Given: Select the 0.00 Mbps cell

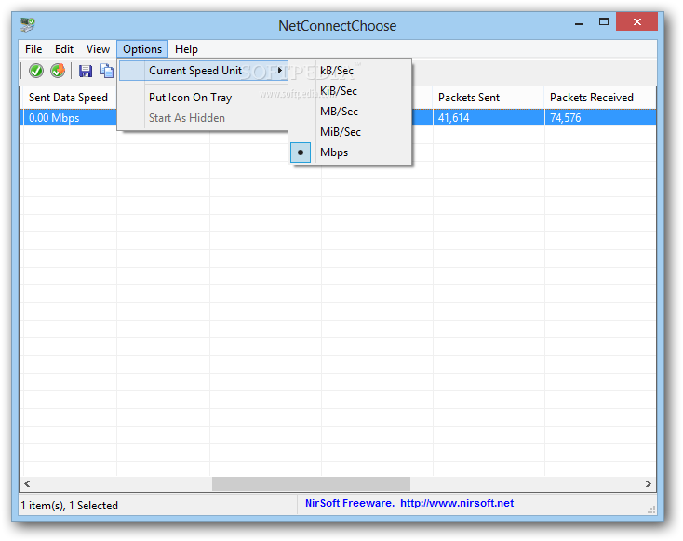Looking at the screenshot, I should tap(68, 118).
